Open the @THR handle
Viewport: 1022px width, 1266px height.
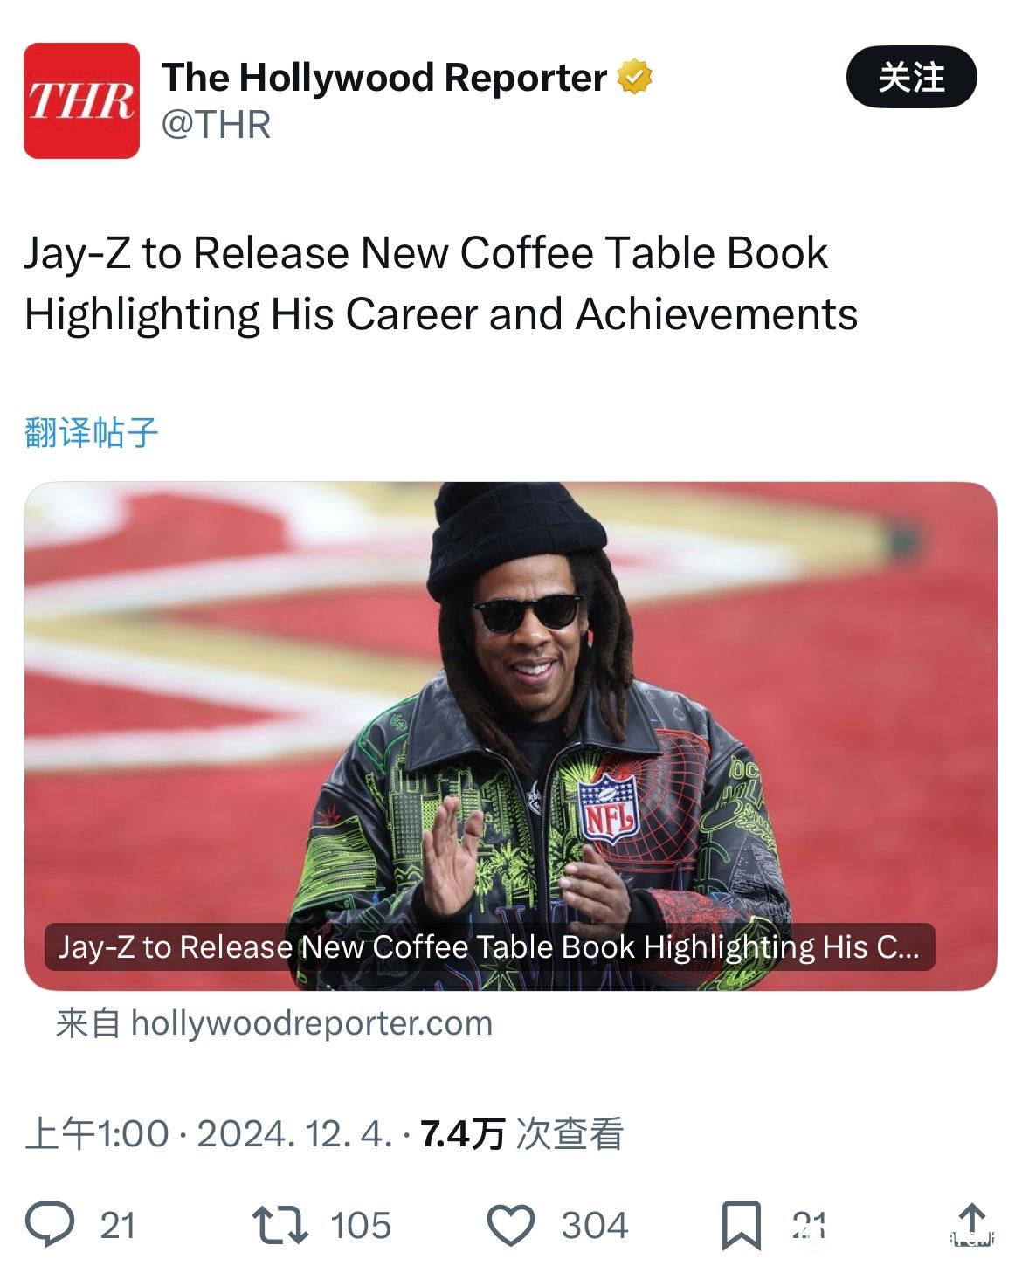tap(216, 125)
